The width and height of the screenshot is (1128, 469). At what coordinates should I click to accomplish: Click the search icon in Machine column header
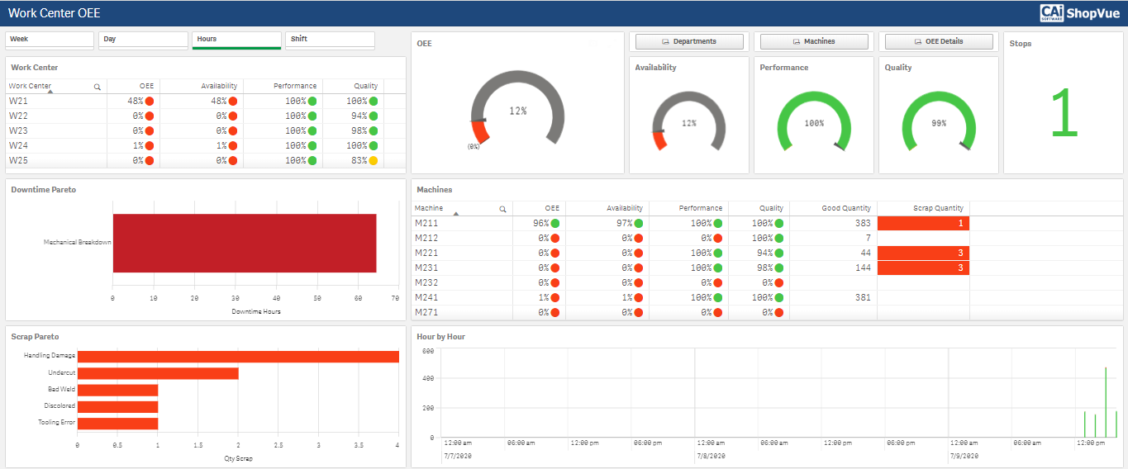tap(502, 209)
